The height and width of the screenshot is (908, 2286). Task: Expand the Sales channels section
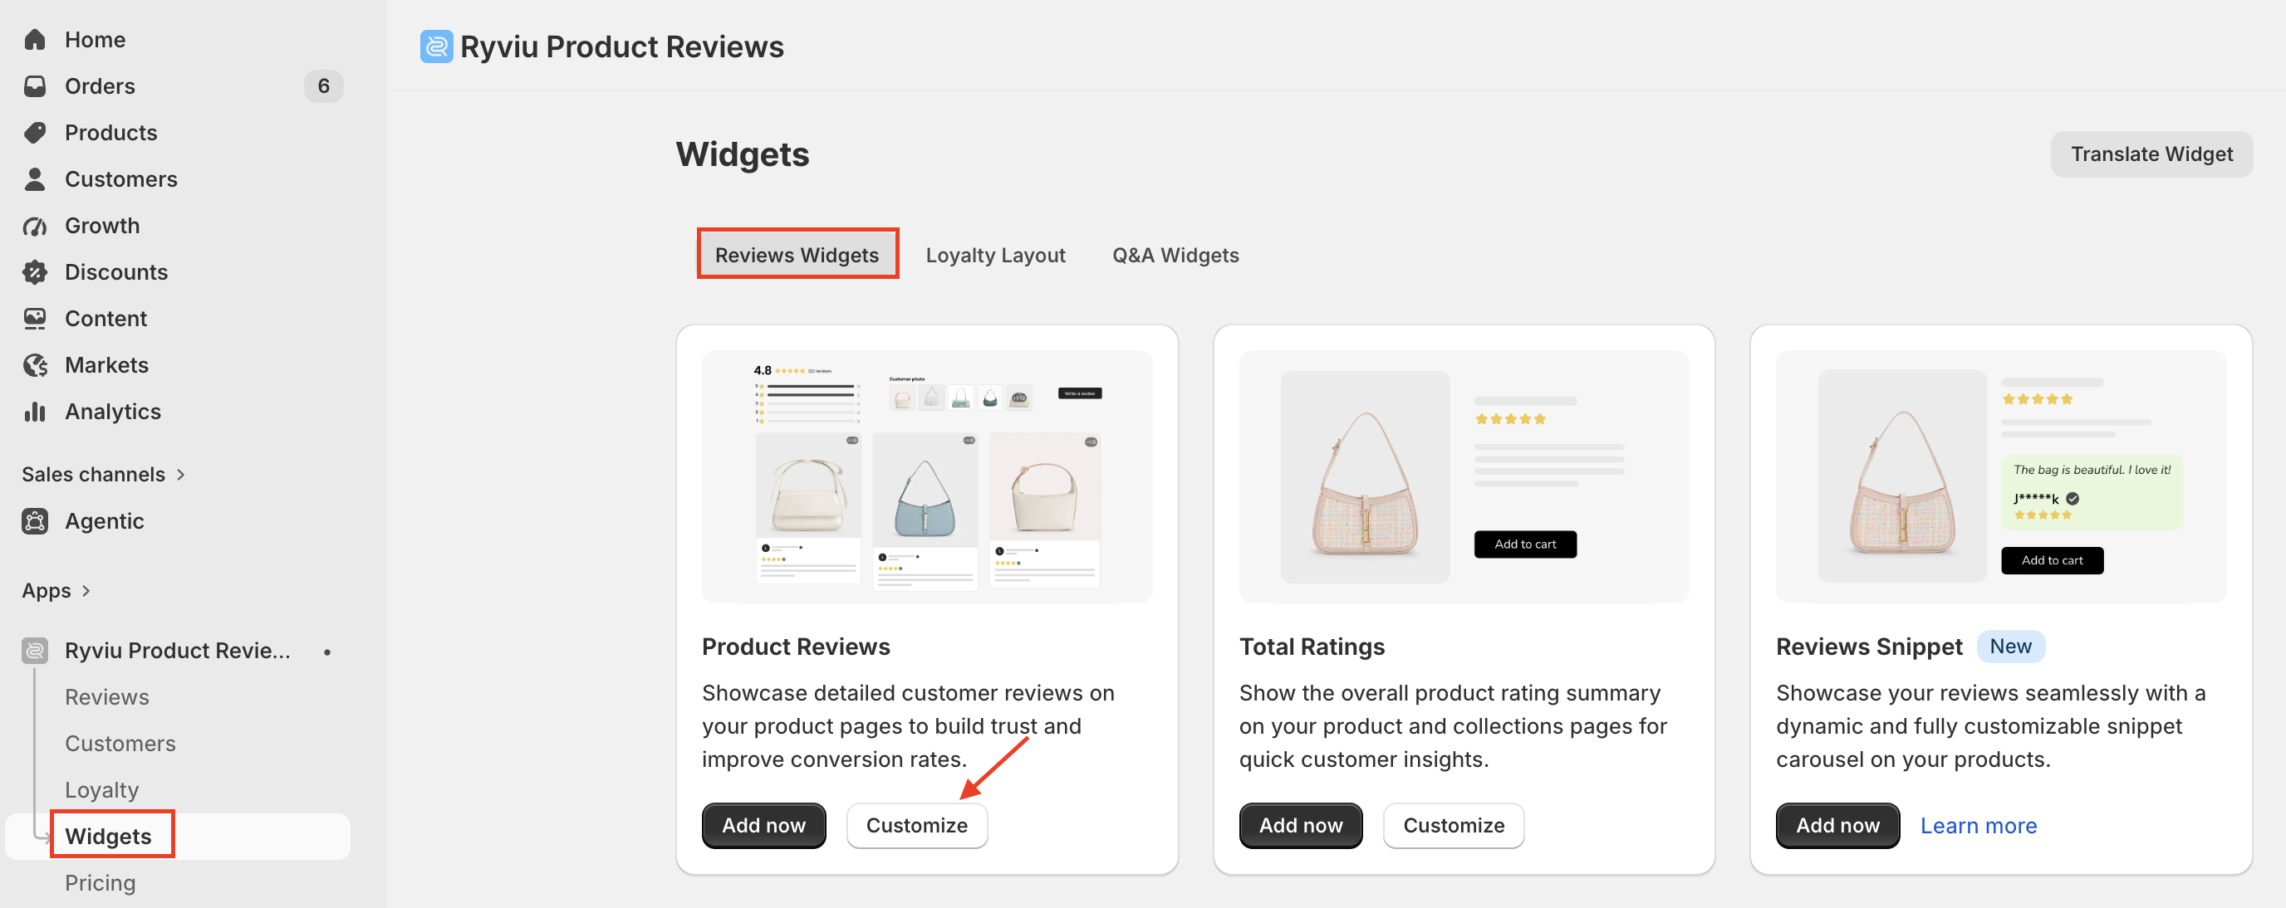(103, 475)
